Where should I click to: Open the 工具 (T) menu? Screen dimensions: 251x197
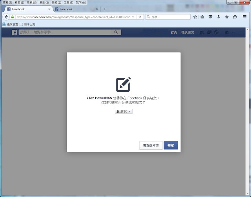[69, 2]
